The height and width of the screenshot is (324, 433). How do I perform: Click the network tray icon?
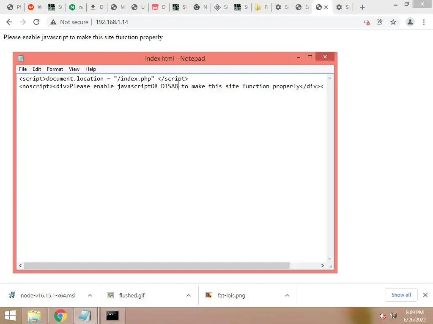(393, 316)
